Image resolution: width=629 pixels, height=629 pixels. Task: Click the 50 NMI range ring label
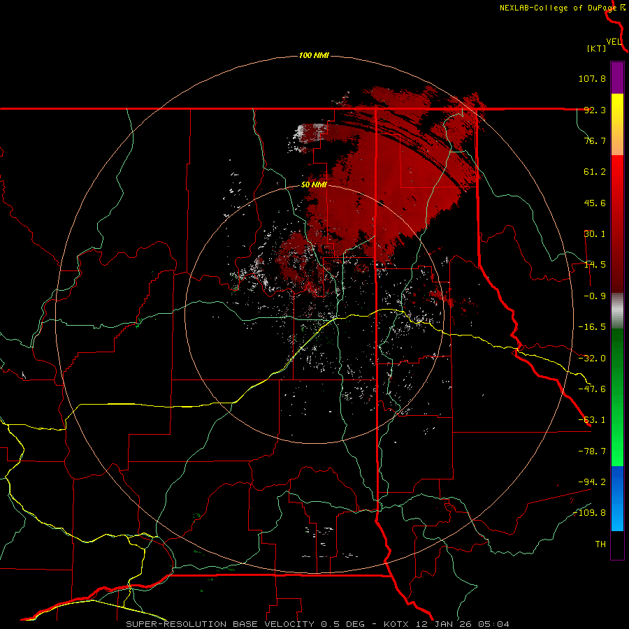pyautogui.click(x=314, y=185)
